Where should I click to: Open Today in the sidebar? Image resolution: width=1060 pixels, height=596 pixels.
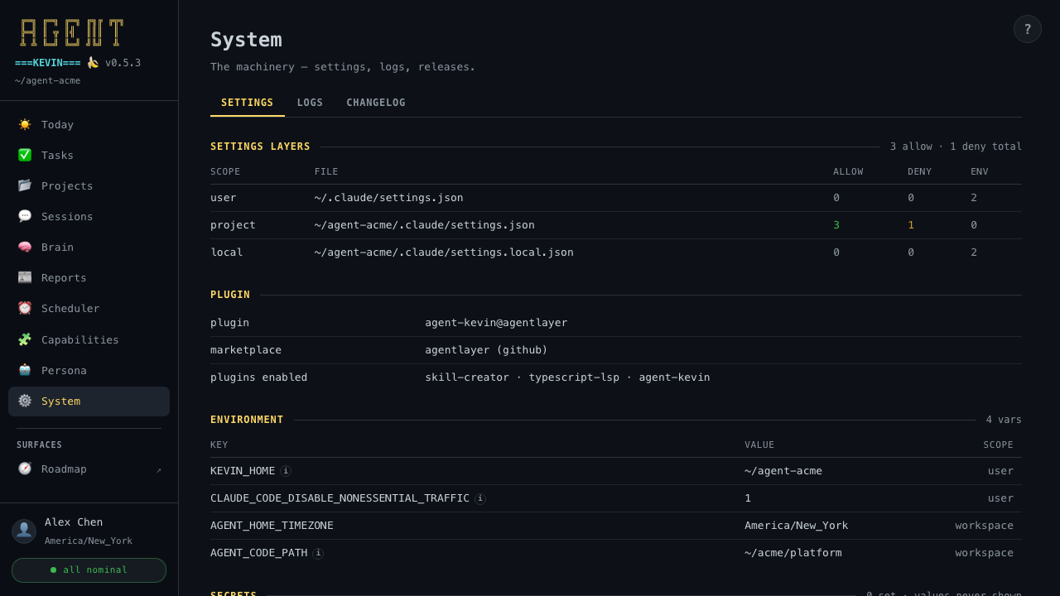[89, 124]
